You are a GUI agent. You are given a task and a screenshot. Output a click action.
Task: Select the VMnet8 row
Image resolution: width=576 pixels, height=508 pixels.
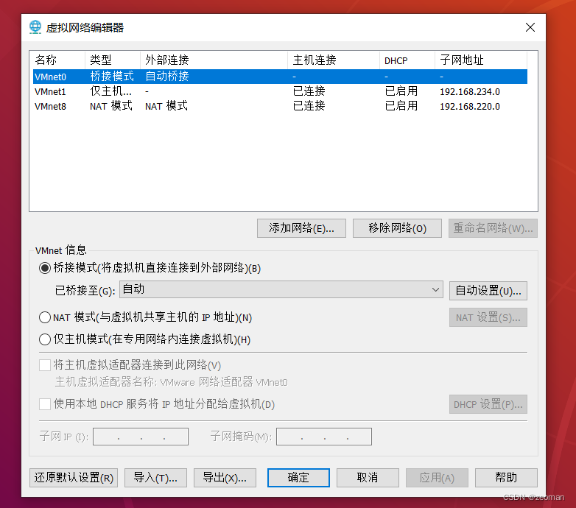click(x=280, y=106)
